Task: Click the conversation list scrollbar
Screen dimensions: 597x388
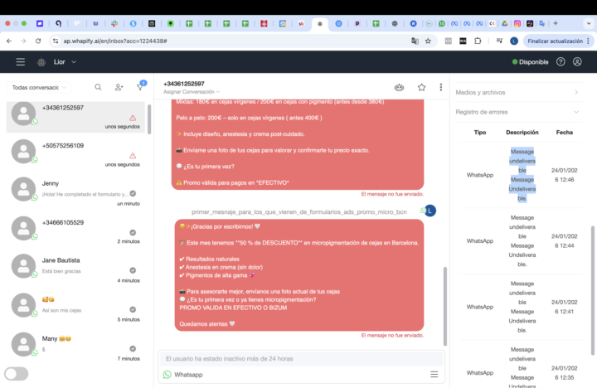Action: point(149,119)
